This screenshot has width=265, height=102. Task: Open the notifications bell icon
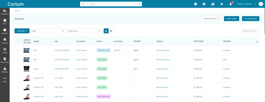(x=230, y=4)
